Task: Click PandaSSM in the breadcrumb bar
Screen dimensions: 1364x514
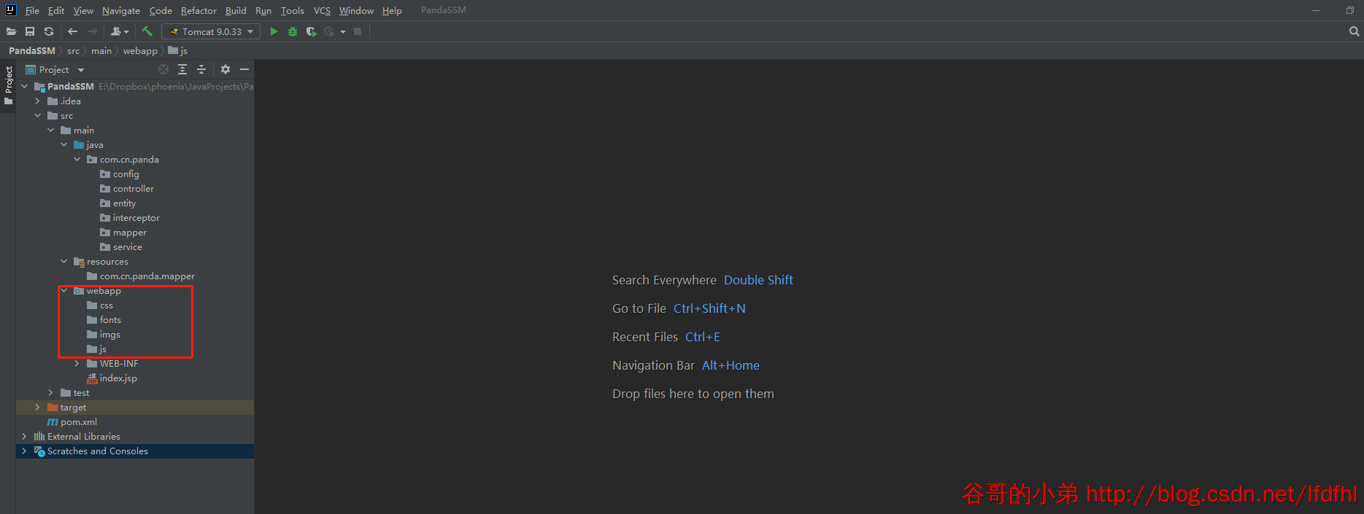Action: (32, 50)
